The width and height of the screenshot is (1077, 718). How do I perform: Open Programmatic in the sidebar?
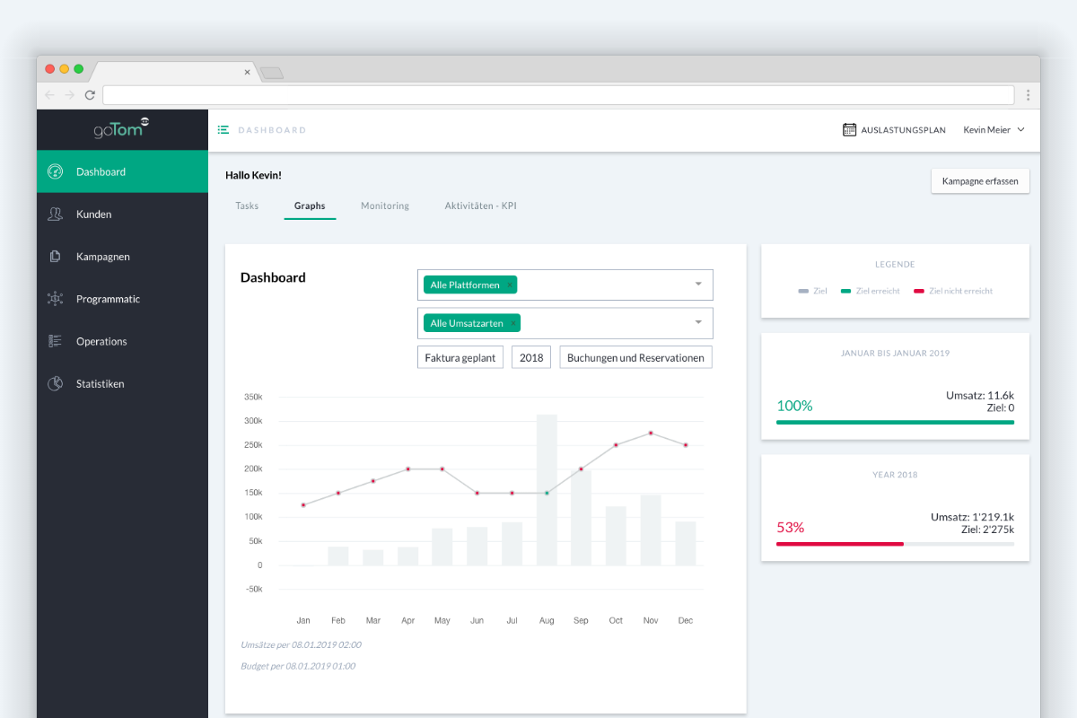tap(122, 299)
